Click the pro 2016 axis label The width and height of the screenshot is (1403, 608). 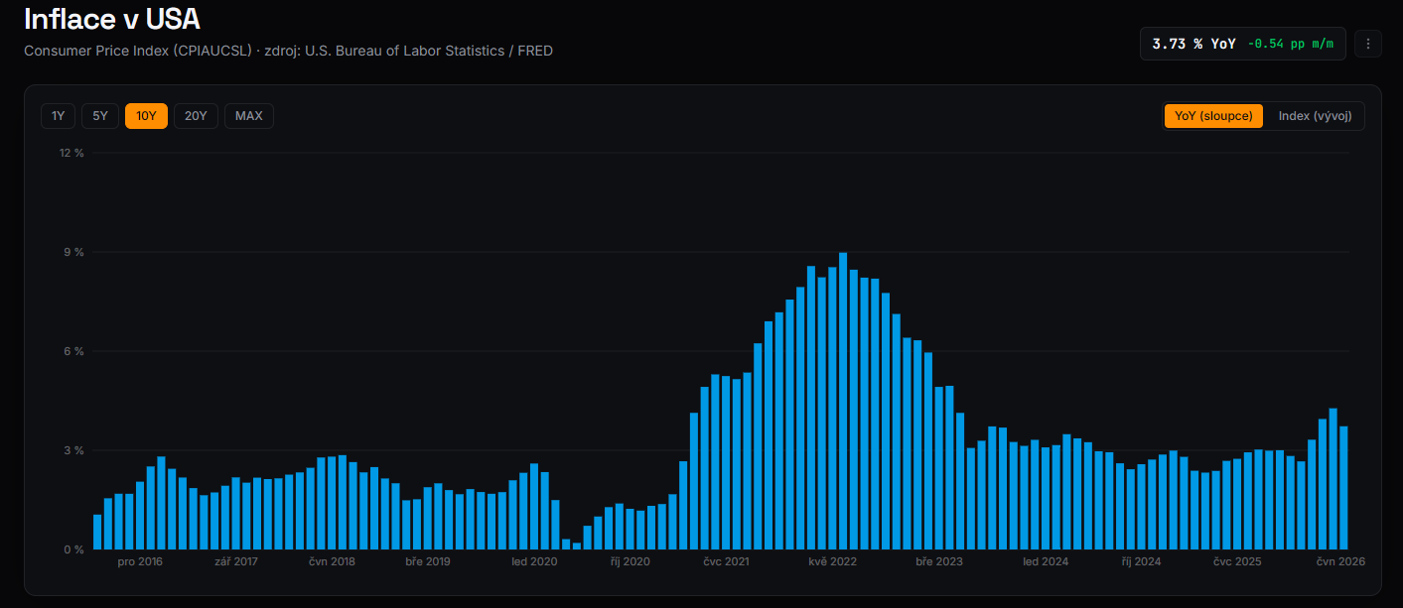click(x=140, y=561)
